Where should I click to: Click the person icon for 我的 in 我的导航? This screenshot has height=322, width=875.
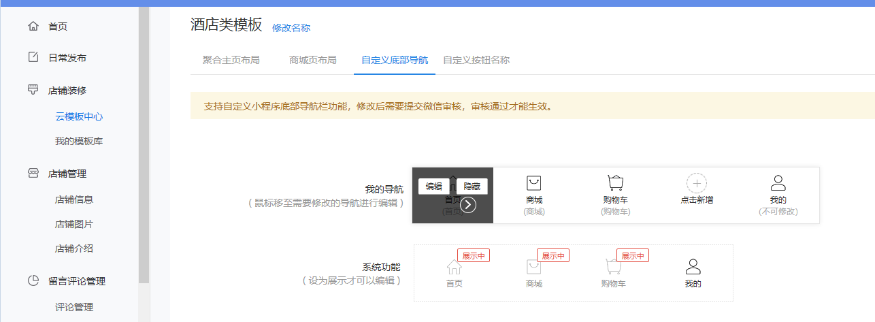[778, 182]
